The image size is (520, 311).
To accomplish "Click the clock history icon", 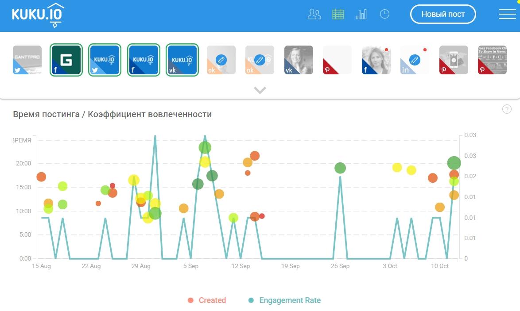I will click(x=384, y=14).
